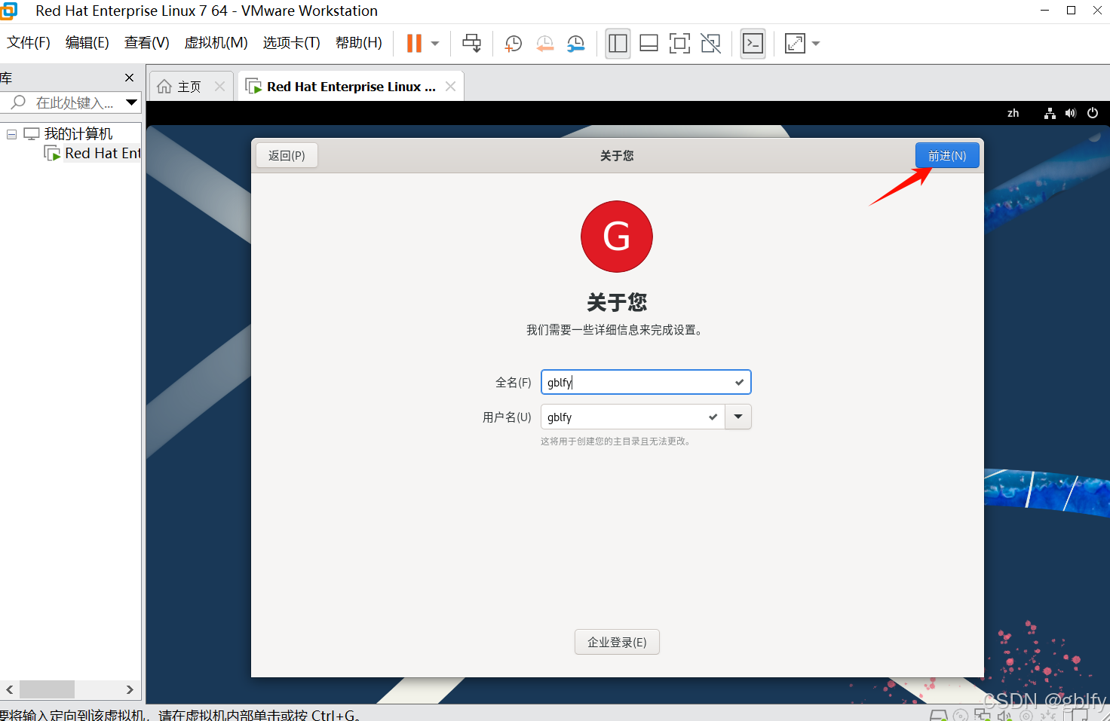
Task: Close the library panel
Action: (129, 78)
